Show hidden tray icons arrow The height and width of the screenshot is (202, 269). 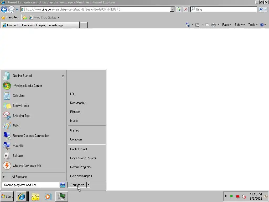point(226,196)
